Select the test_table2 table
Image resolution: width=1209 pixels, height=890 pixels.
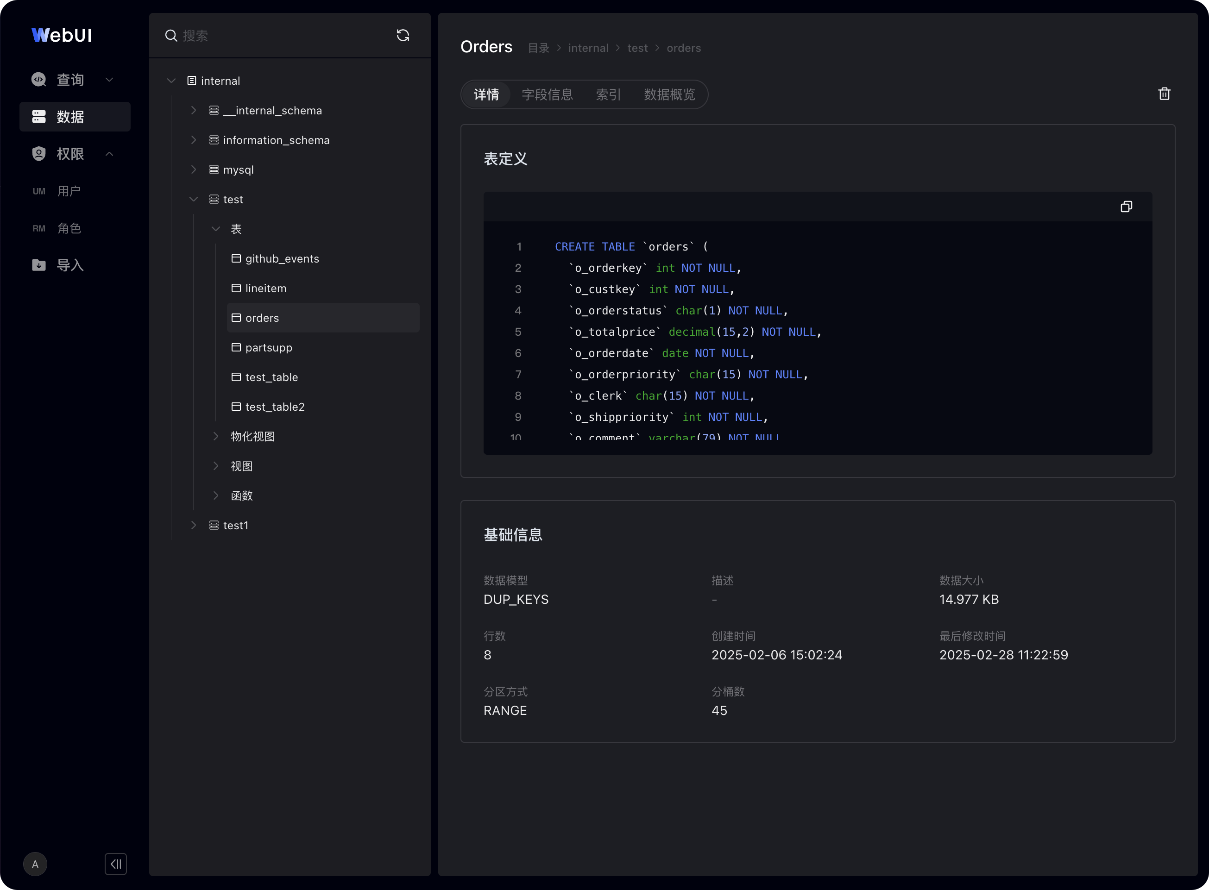[323, 407]
